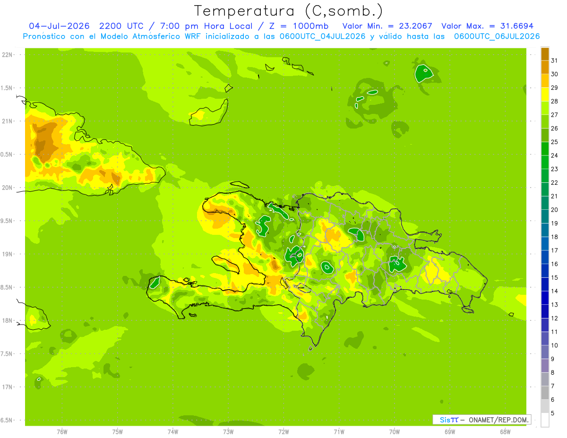The height and width of the screenshot is (438, 567).
Task: Pick the legend band between 24 and 25
Action: [x=545, y=148]
